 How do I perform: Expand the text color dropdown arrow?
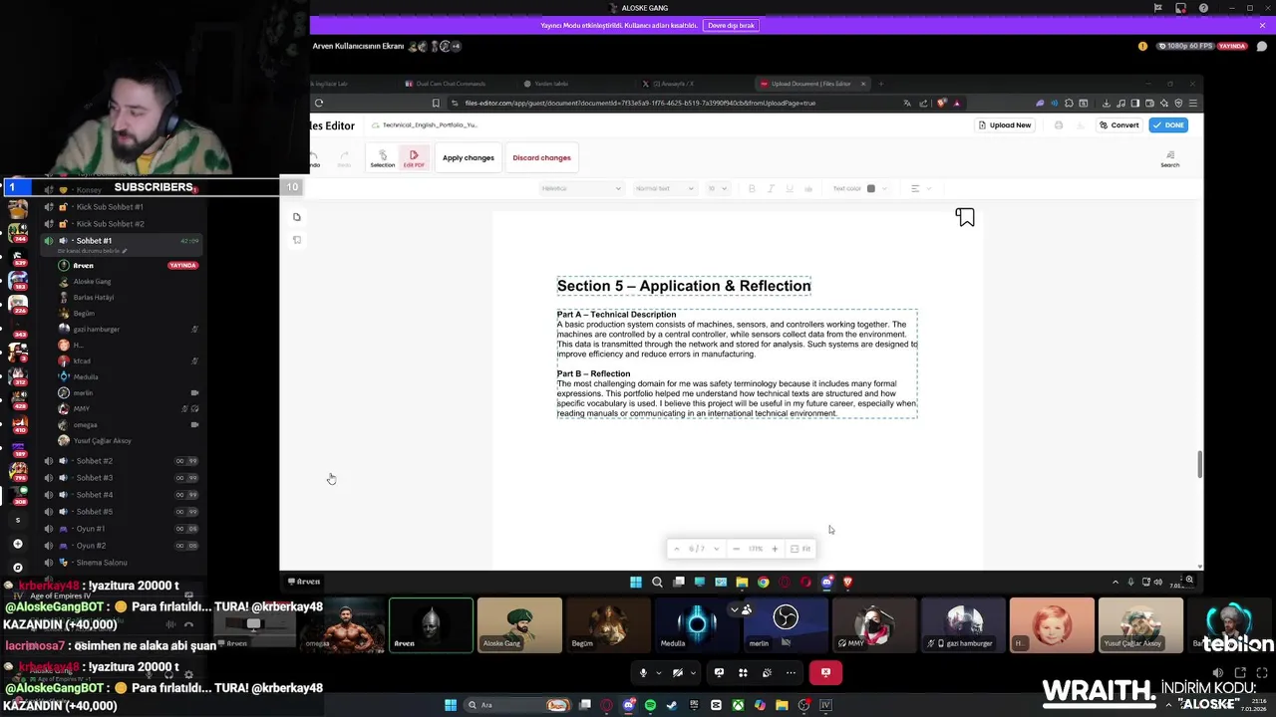point(883,188)
